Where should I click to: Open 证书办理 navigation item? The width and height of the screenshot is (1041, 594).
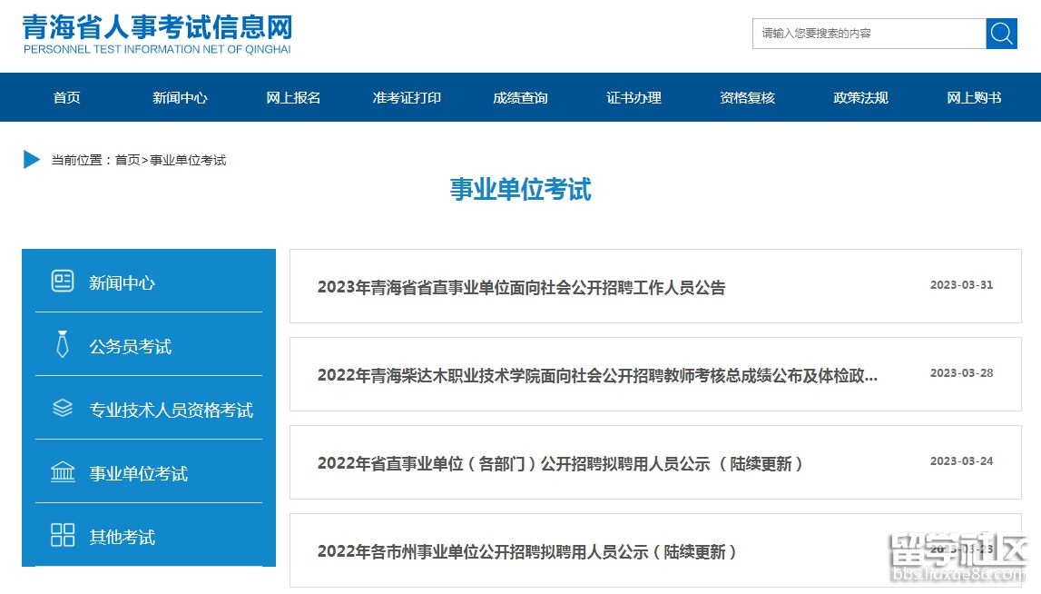pos(633,97)
